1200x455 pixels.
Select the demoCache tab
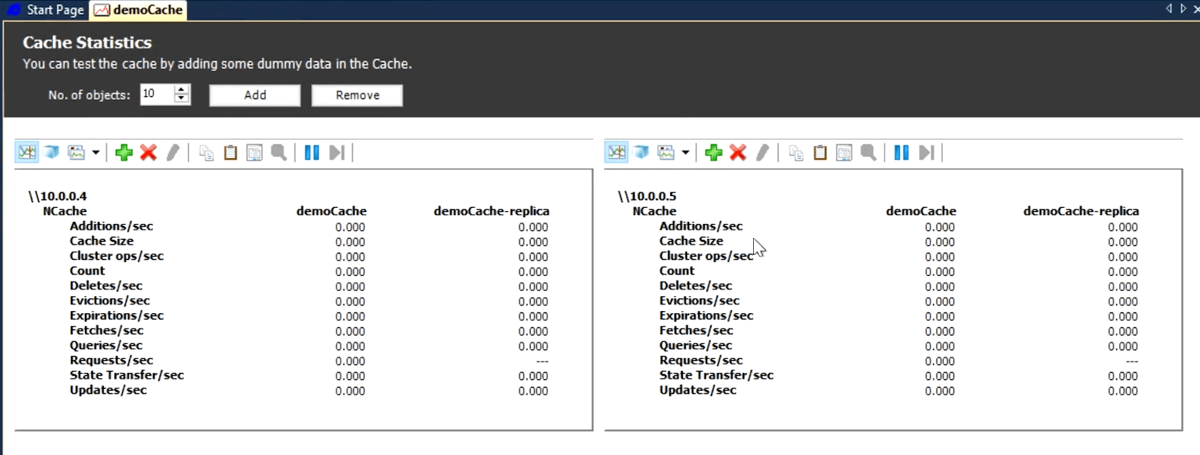click(x=139, y=10)
